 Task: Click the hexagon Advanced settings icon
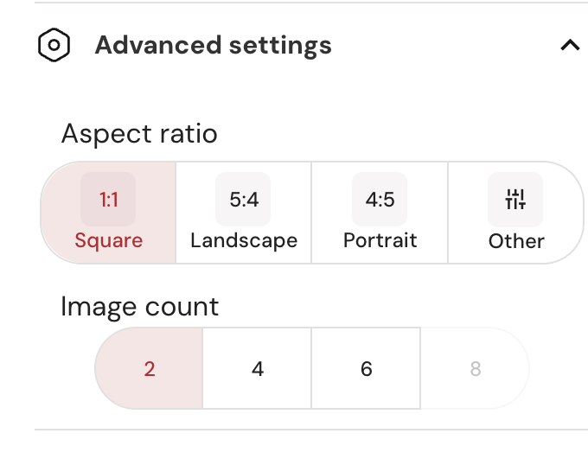[54, 45]
